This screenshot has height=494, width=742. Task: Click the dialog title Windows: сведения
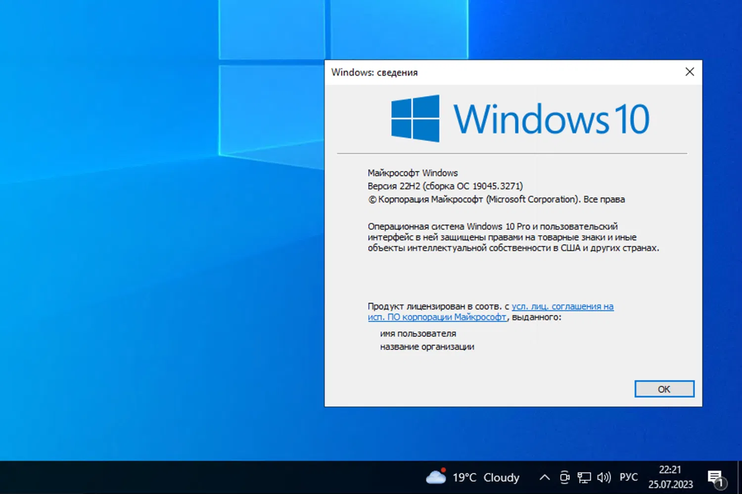(x=374, y=72)
